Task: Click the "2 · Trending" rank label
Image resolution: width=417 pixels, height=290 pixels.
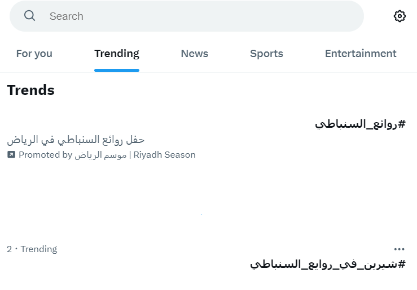Action: tap(32, 249)
